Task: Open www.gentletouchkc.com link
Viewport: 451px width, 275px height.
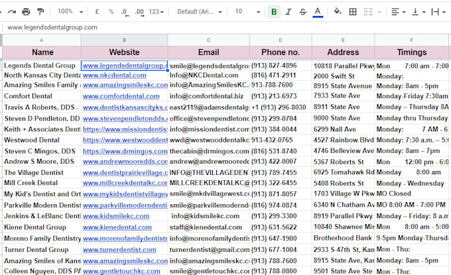Action: (121, 271)
